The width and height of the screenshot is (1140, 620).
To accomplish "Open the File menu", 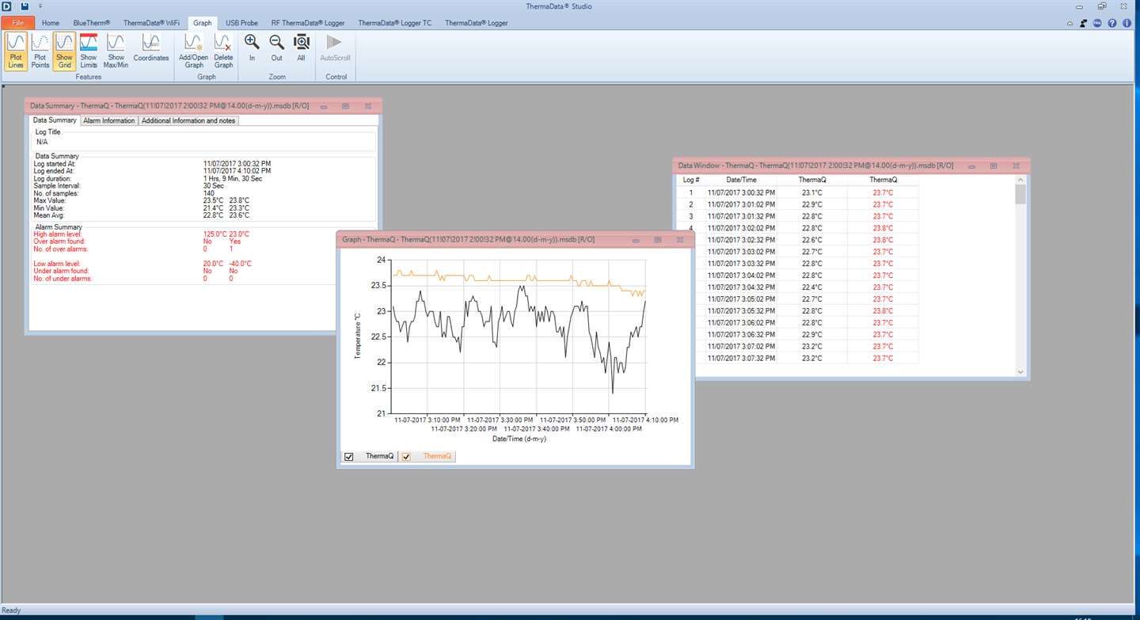I will (x=17, y=23).
